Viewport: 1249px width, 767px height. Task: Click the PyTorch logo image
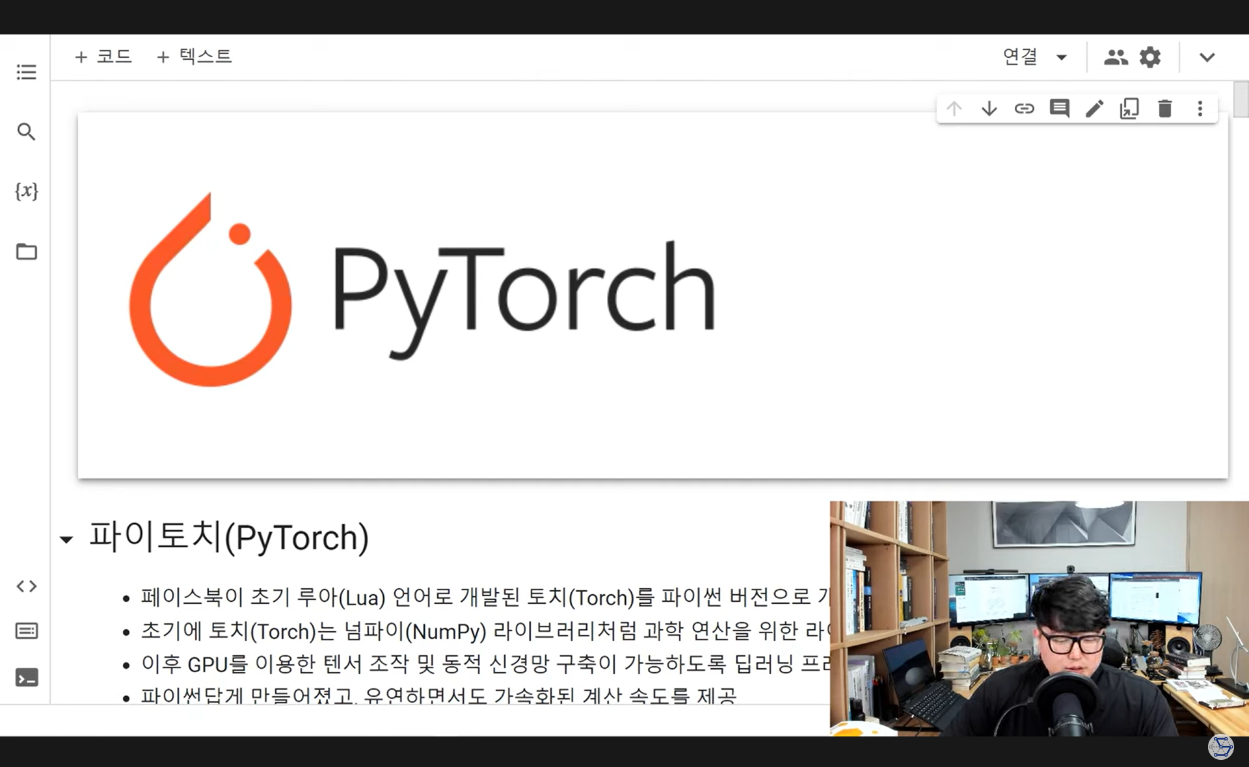pos(423,290)
